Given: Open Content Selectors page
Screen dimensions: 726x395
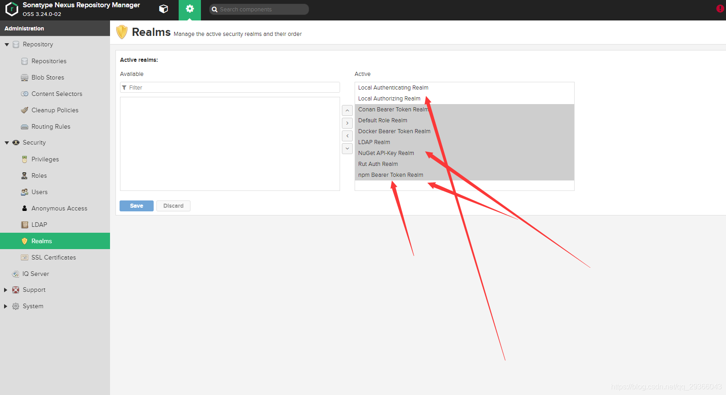Looking at the screenshot, I should click(x=57, y=94).
